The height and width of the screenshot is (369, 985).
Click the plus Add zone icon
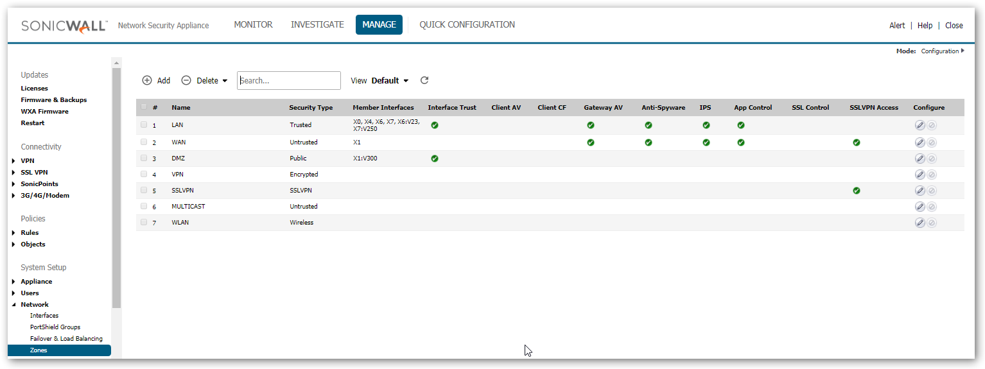pyautogui.click(x=147, y=81)
